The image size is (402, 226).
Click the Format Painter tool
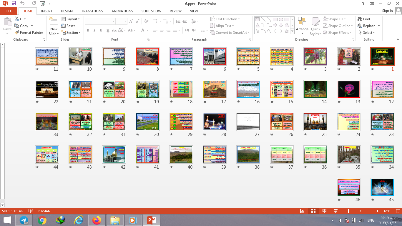pos(29,33)
